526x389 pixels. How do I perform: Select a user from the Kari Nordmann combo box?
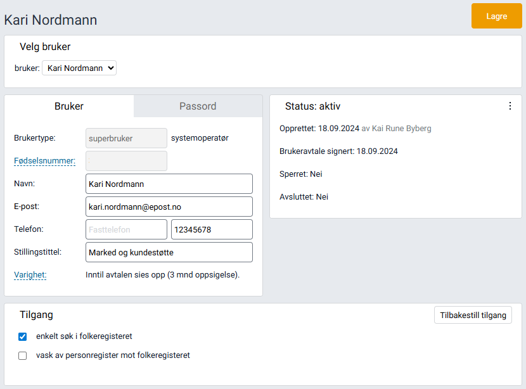[x=79, y=68]
